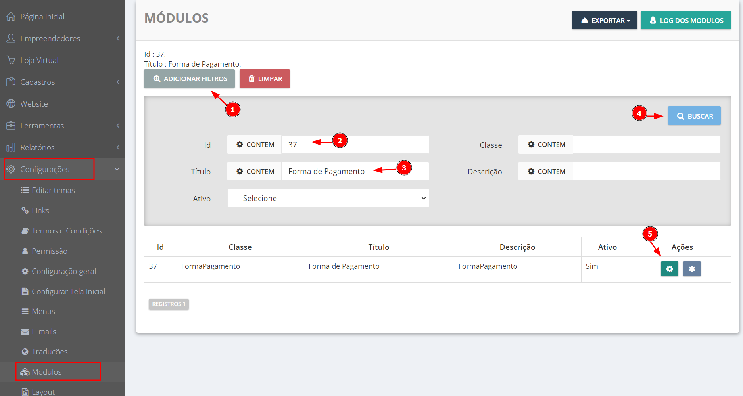
Task: Click the green gear action icon in row 37
Action: (x=669, y=269)
